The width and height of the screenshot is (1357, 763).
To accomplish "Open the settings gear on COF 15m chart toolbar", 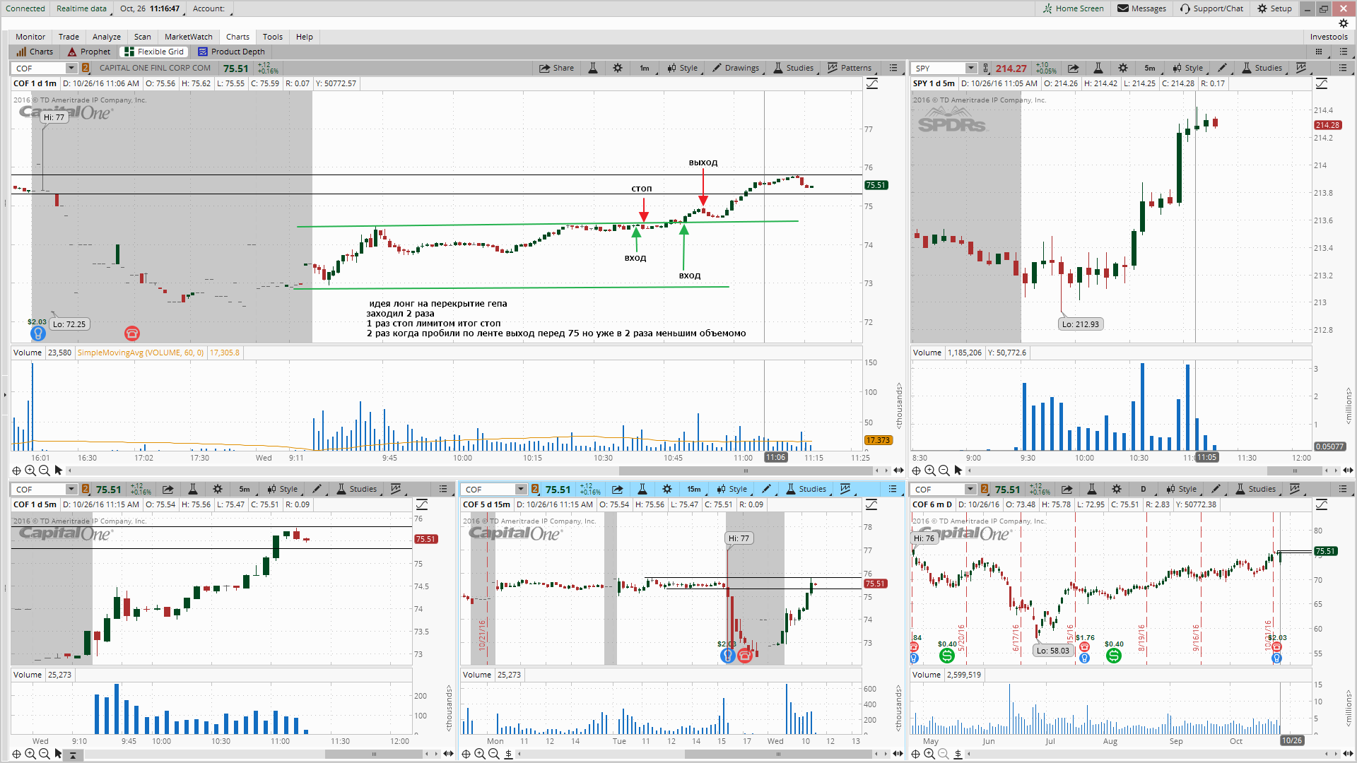I will click(x=667, y=489).
